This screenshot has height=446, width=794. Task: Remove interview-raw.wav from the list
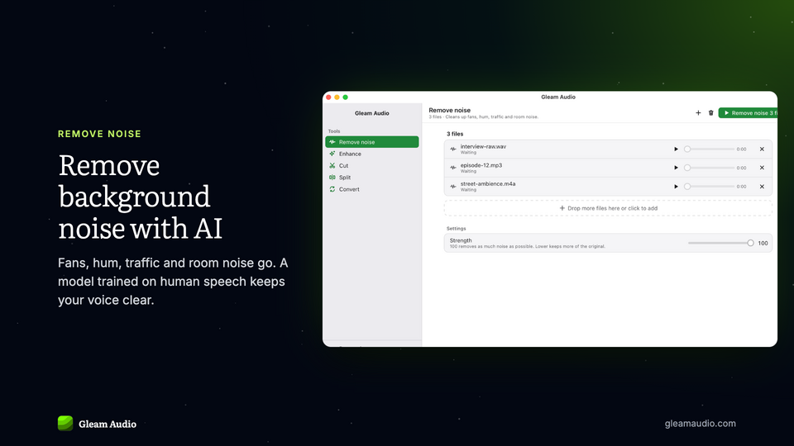point(762,149)
